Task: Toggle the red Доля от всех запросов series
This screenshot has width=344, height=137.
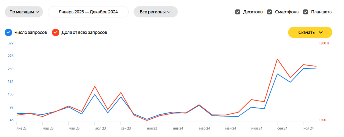Action: 56,32
